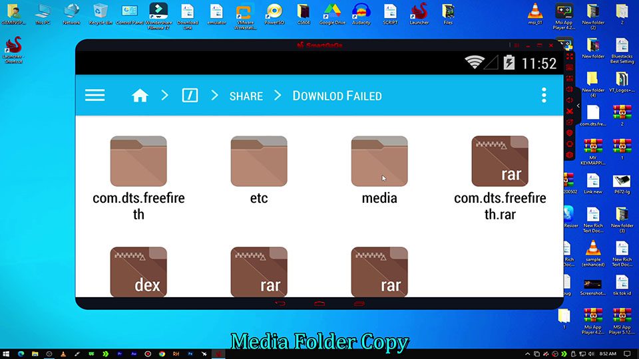Select the msi_01 VLC file on desktop

pyautogui.click(x=535, y=14)
